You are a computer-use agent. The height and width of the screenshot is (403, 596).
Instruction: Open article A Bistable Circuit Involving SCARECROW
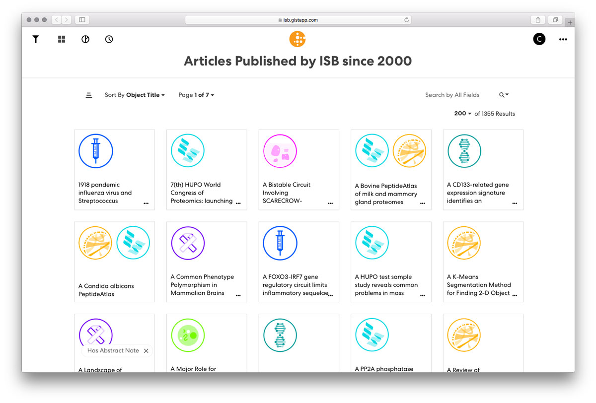point(287,193)
